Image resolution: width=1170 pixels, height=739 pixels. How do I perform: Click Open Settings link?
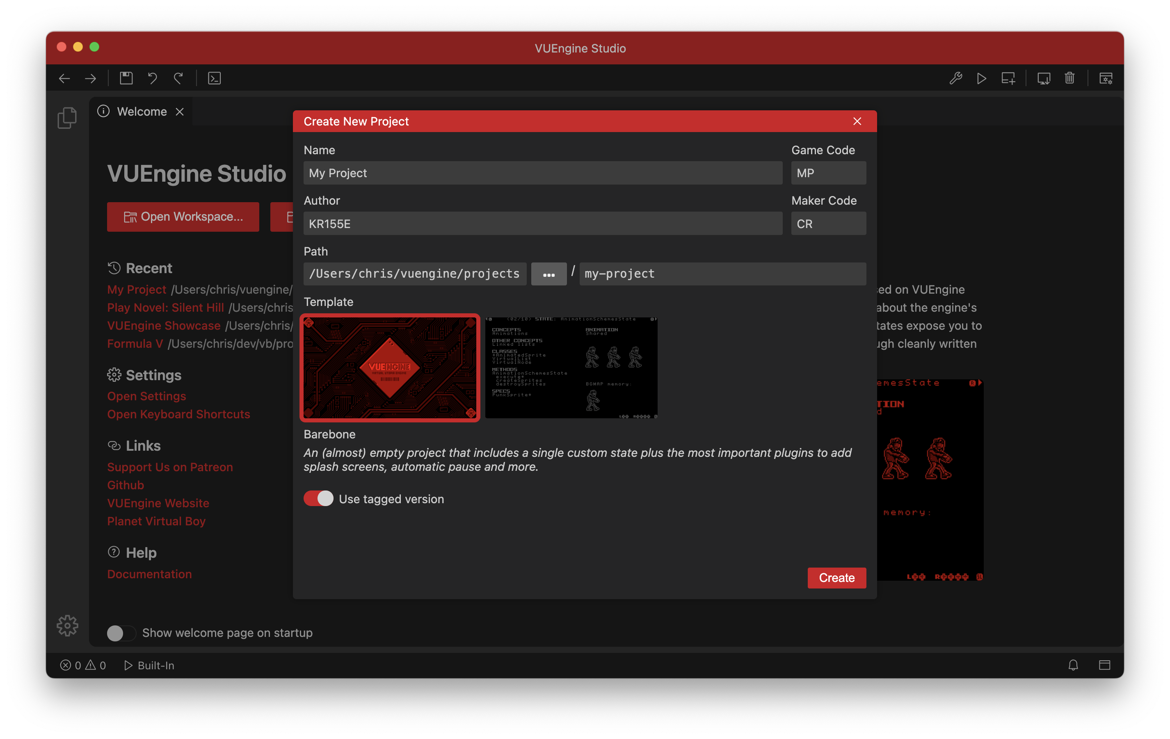tap(146, 396)
